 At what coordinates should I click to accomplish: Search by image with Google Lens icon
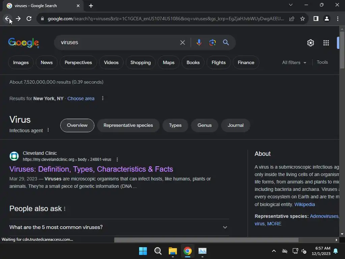pyautogui.click(x=212, y=42)
